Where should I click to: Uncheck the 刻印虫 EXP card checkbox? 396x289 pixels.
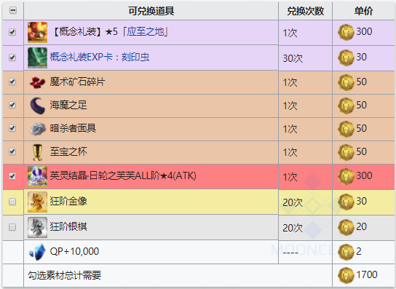(x=12, y=58)
